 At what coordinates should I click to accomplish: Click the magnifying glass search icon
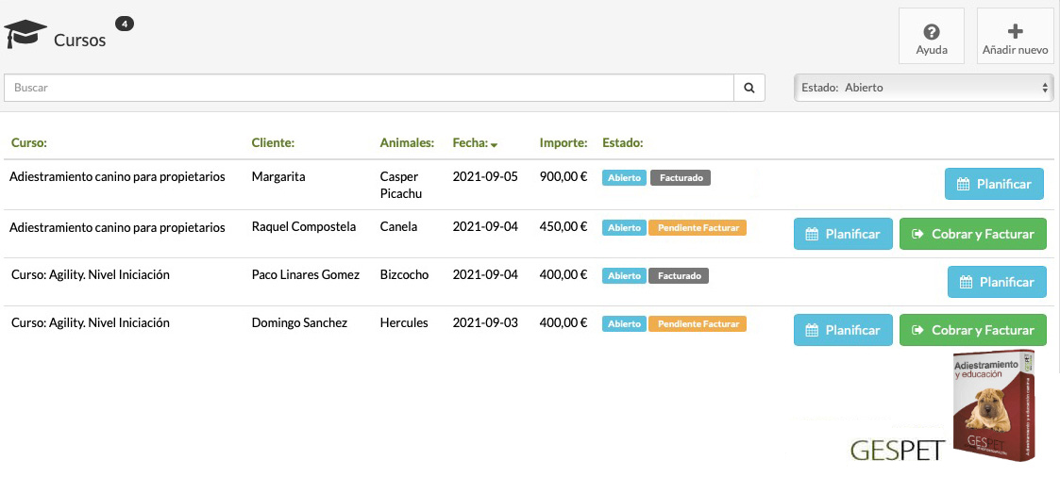click(x=749, y=88)
